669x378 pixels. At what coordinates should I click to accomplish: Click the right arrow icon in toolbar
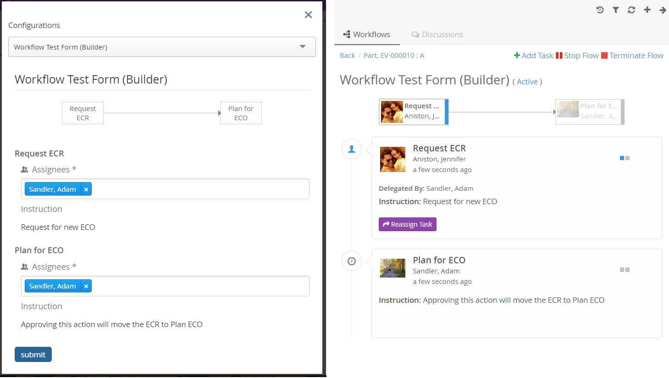(663, 10)
